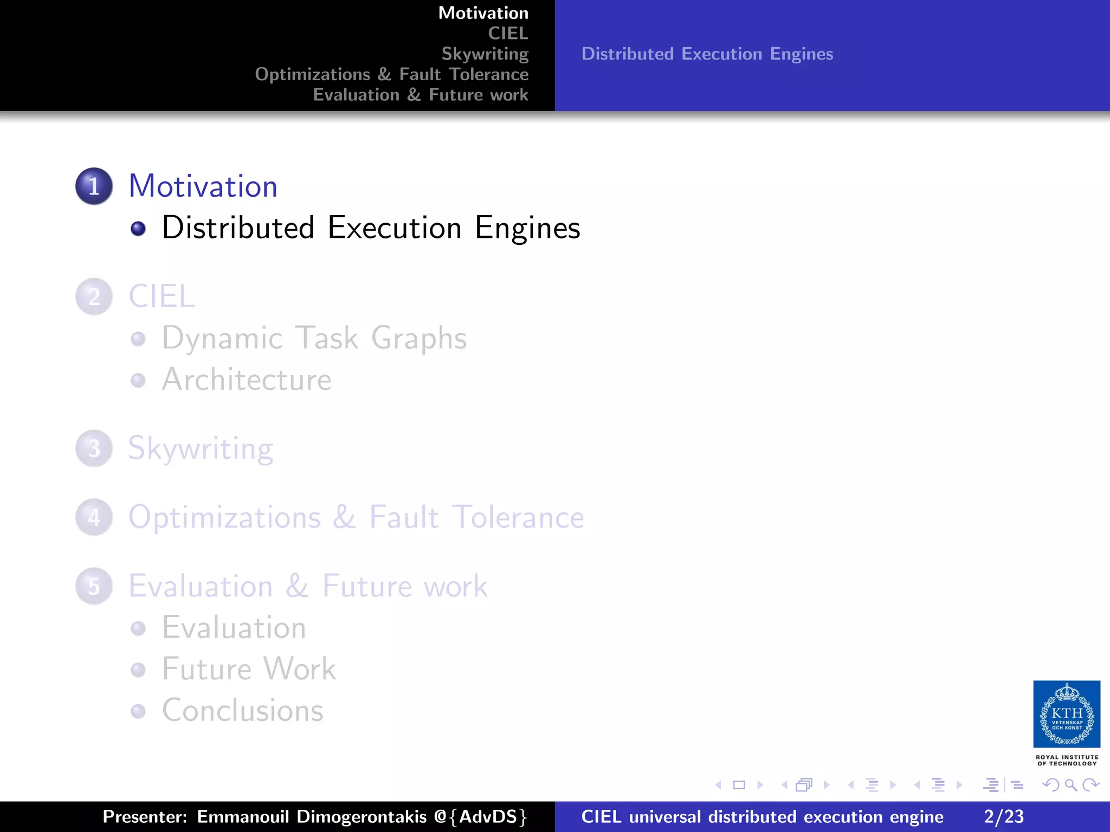Screen dimensions: 1110x832
Task: Click the magnifying glass search icon
Action: click(x=1071, y=785)
